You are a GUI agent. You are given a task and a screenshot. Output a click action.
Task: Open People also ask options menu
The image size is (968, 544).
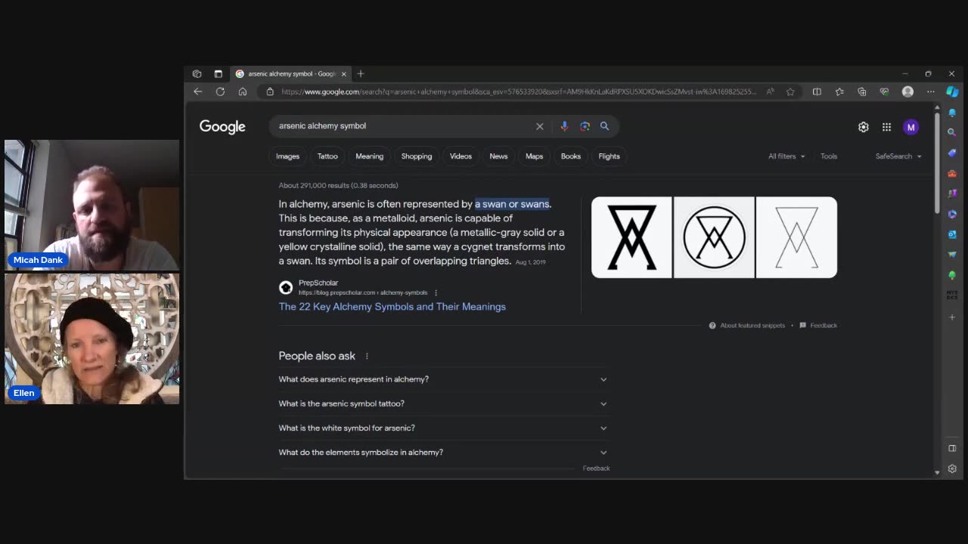click(367, 356)
